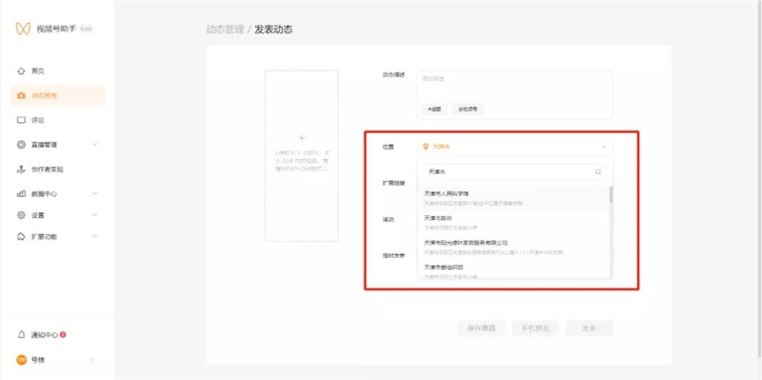Select the highlighted top location suggestion

click(x=513, y=198)
